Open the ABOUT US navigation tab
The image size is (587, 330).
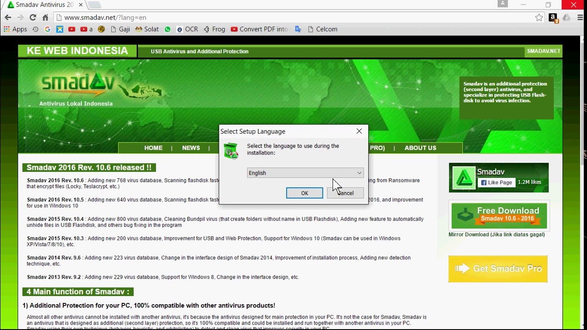(420, 148)
